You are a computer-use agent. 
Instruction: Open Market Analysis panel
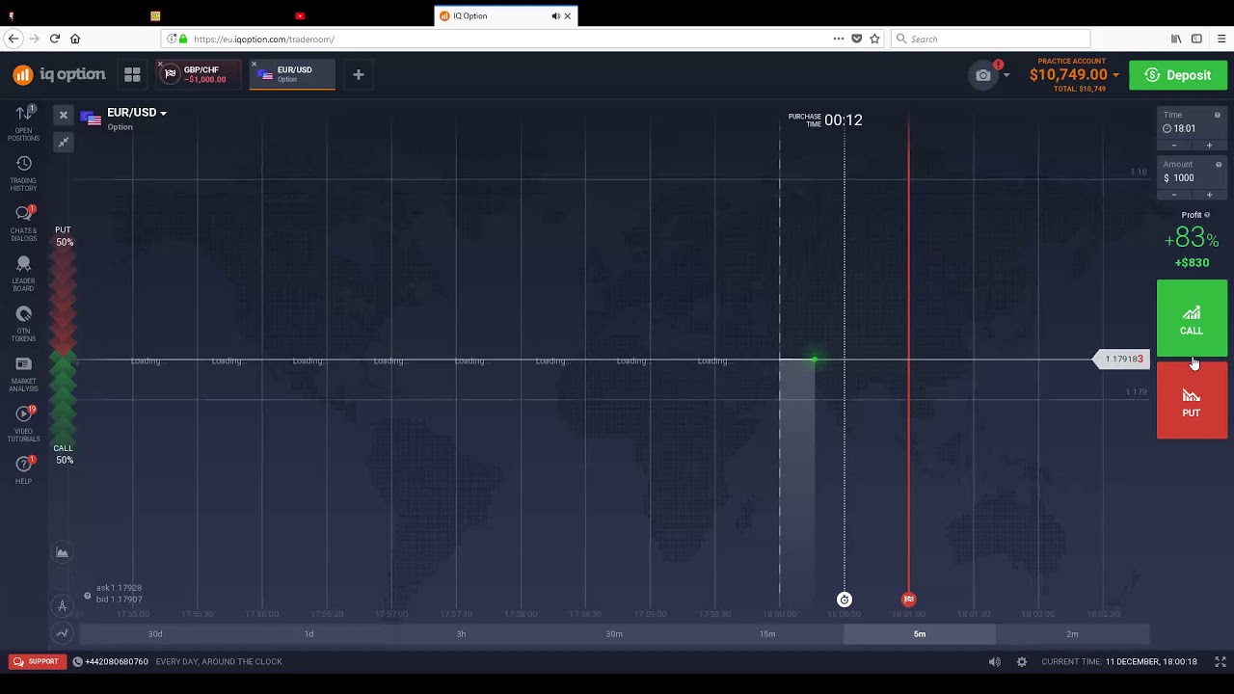click(24, 374)
